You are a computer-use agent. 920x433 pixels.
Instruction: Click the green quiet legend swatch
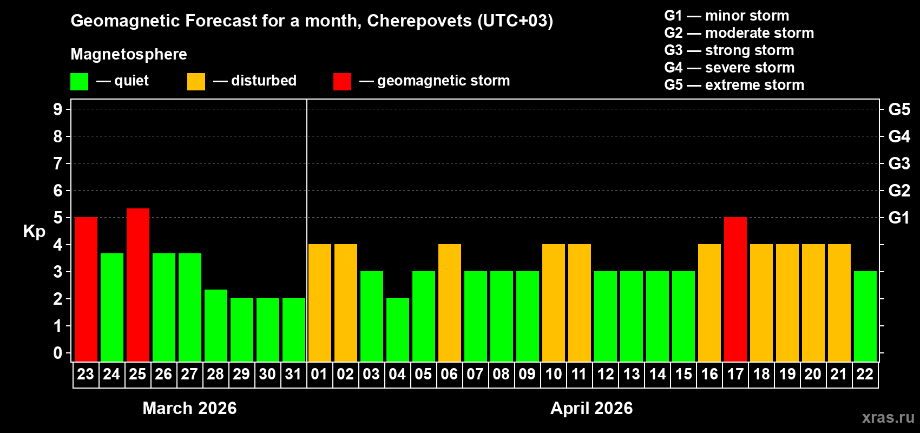coord(79,82)
